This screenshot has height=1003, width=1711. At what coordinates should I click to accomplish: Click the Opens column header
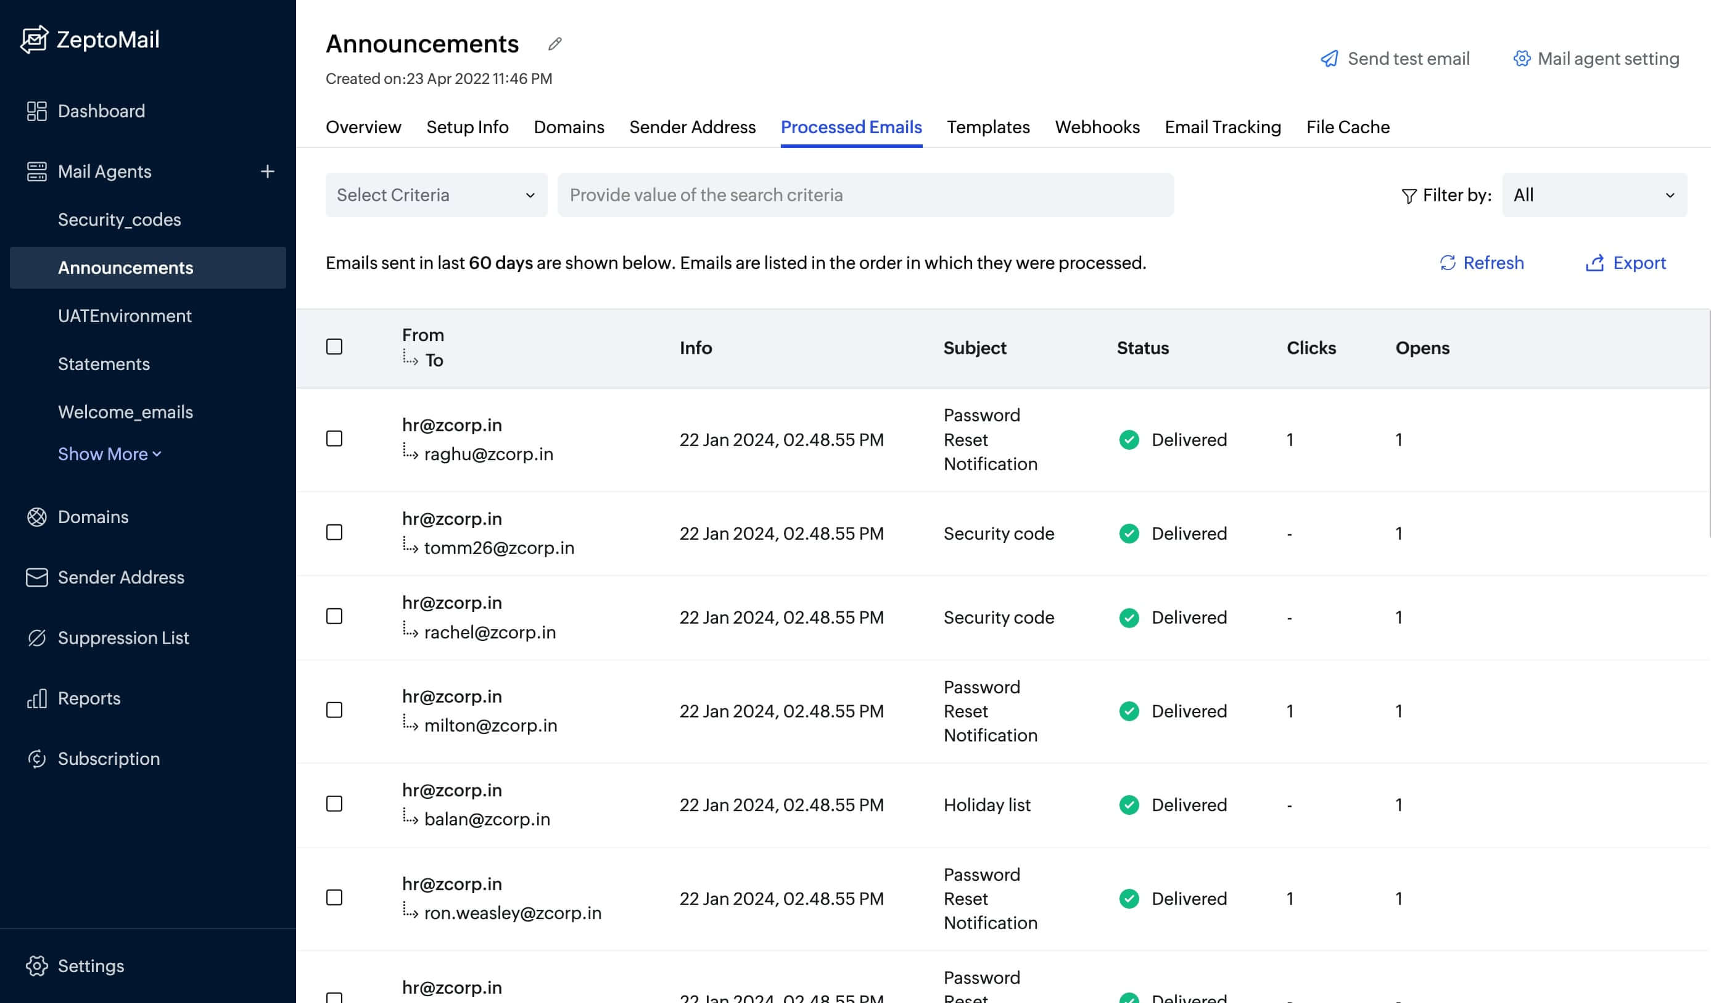point(1422,348)
